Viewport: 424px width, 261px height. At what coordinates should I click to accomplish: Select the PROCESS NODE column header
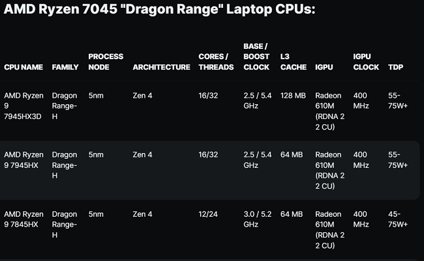[x=106, y=62]
